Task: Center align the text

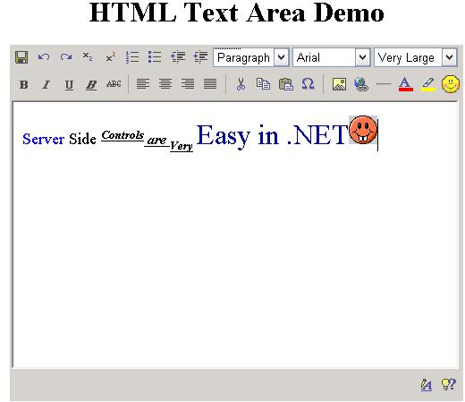Action: pos(165,84)
